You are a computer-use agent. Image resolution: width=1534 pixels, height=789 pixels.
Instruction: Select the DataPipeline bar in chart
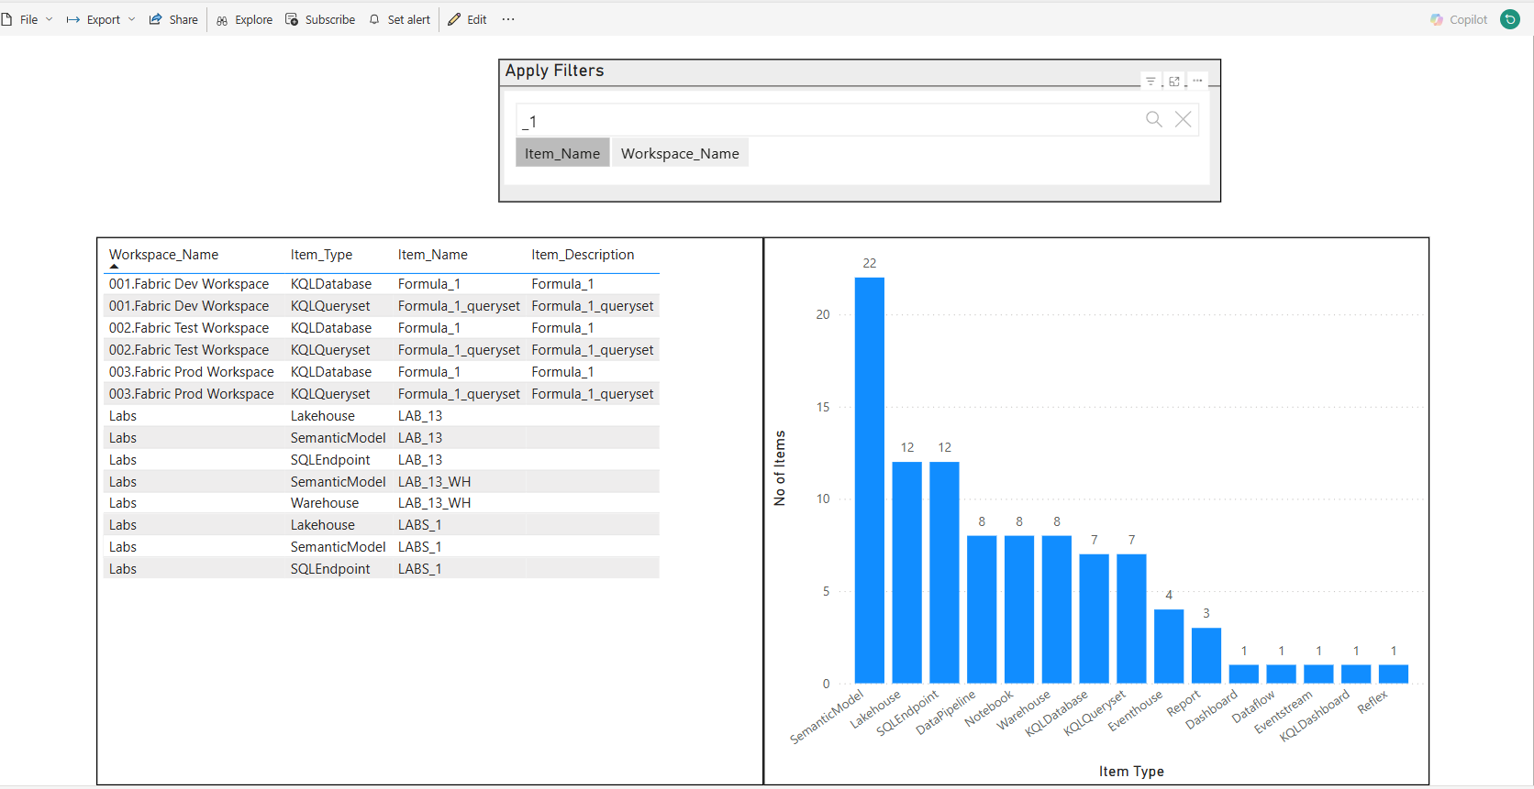tap(982, 609)
